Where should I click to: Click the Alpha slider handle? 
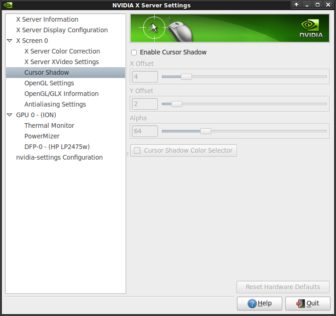point(206,131)
